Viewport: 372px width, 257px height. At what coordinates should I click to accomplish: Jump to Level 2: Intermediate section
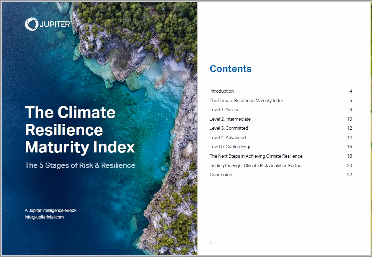coord(230,119)
